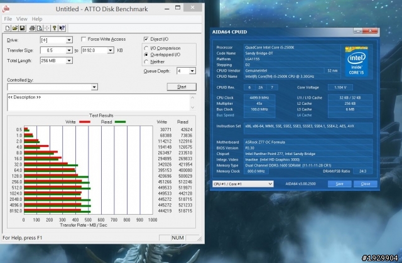Viewport: 402px width, 263px height.
Task: Click the greyed move arrows toolbar icon
Action: [x=46, y=28]
